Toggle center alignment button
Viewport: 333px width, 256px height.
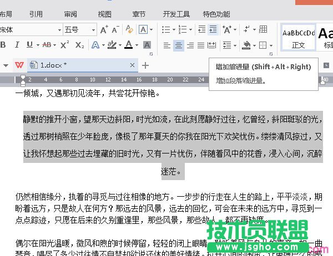tap(179, 45)
